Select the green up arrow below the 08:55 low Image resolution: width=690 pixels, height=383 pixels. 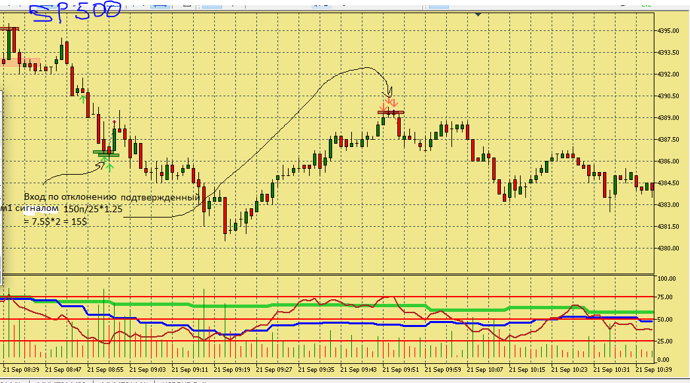(x=109, y=167)
